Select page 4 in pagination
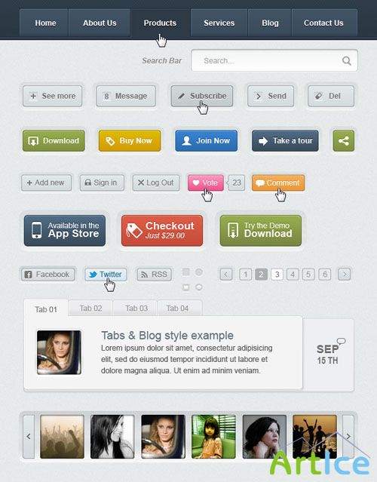Screen dimensions: 377x482 click(293, 275)
